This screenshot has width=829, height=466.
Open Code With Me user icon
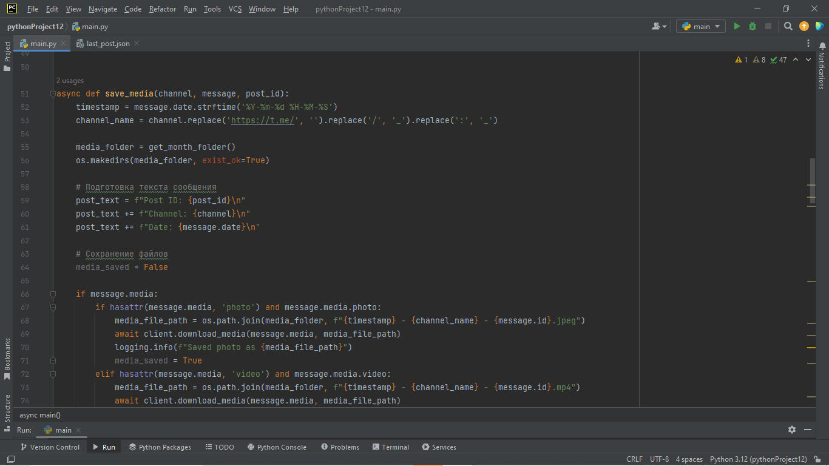click(659, 26)
